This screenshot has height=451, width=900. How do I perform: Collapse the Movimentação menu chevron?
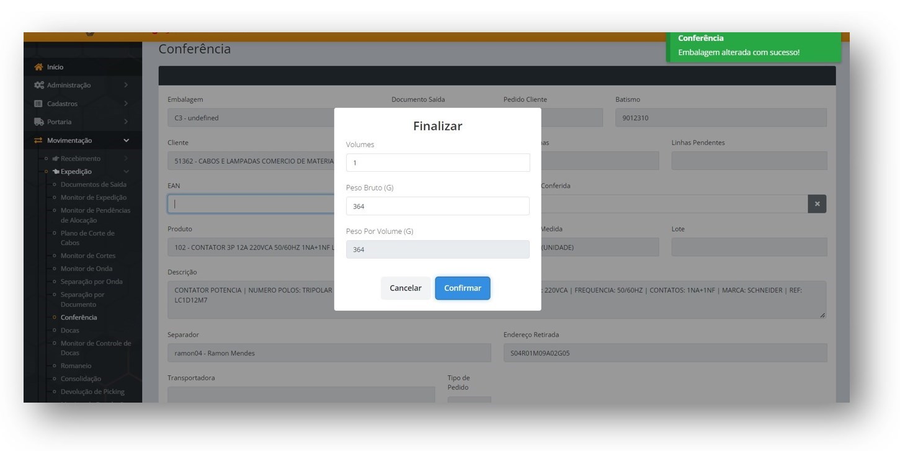pyautogui.click(x=127, y=141)
